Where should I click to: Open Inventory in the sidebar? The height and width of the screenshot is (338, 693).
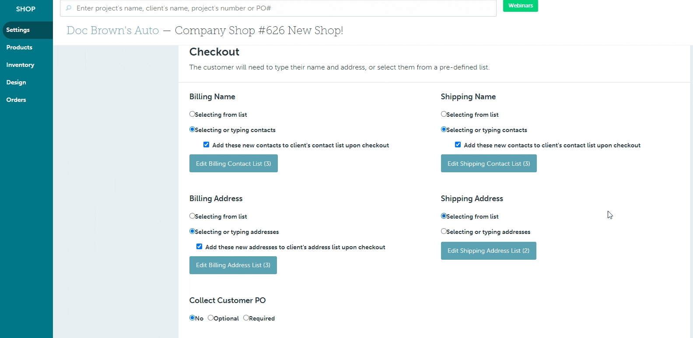[20, 65]
